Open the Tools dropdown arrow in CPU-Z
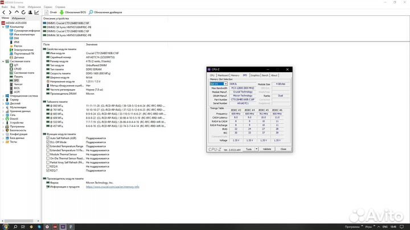The height and width of the screenshot is (230, 410). [x=256, y=149]
